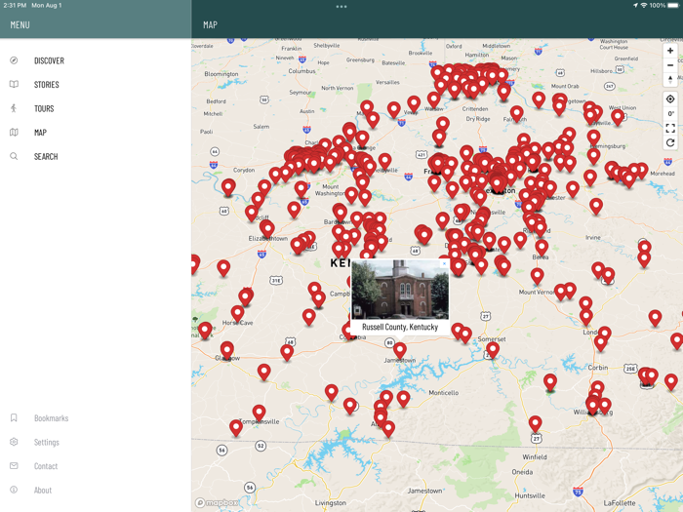Click the marker pin near Monticello
The image size is (683, 512).
point(403,398)
